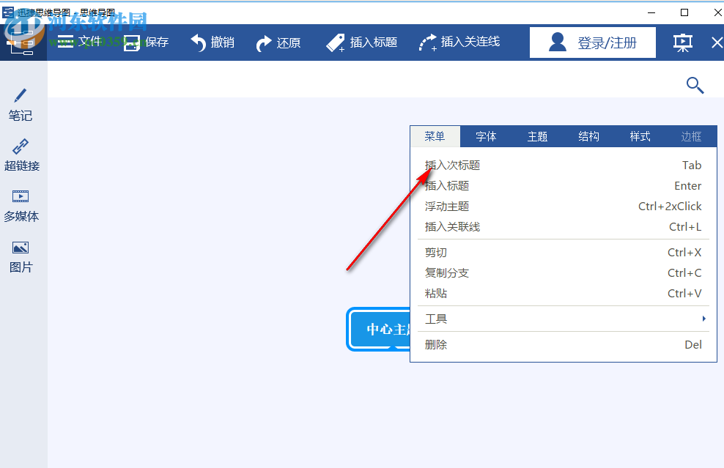This screenshot has height=468, width=724.
Task: Select 剪切 from the context menu
Action: click(435, 252)
